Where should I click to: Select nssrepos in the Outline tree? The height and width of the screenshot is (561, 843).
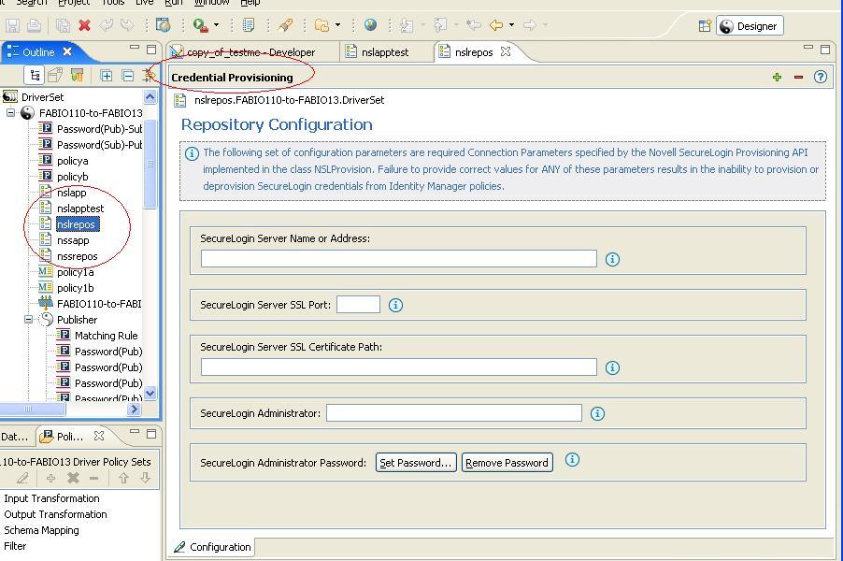click(77, 256)
